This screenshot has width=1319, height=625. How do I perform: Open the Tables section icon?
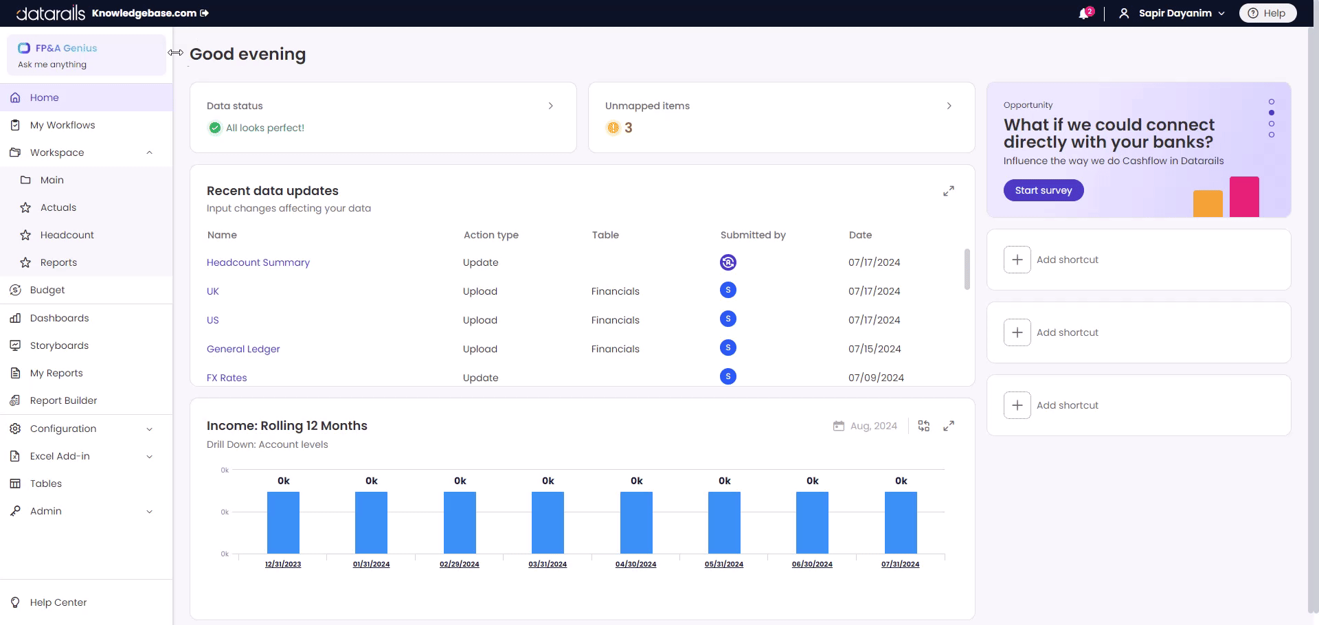click(14, 484)
